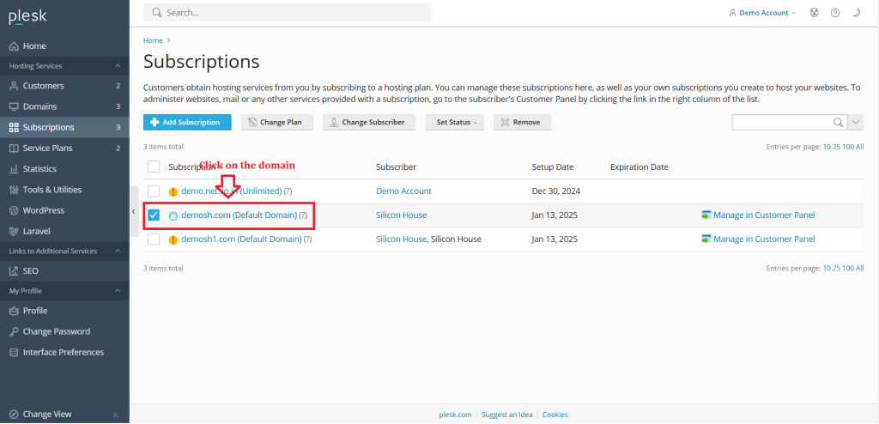
Task: Click the Remove button
Action: point(523,122)
